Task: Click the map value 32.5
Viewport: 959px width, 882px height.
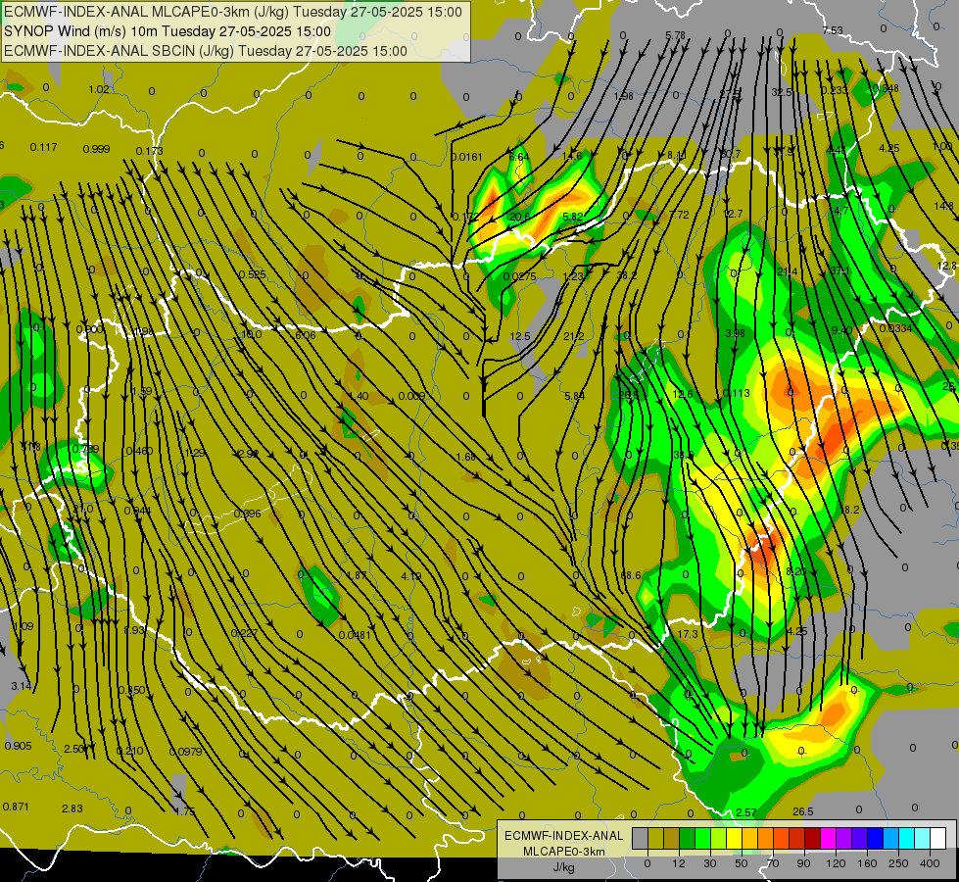Action: (781, 92)
